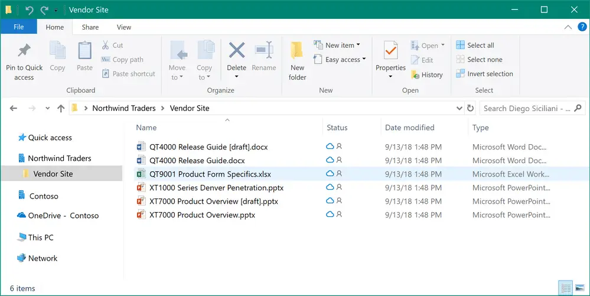Click the Delete icon in Organize group
The image size is (590, 296).
[x=237, y=50]
